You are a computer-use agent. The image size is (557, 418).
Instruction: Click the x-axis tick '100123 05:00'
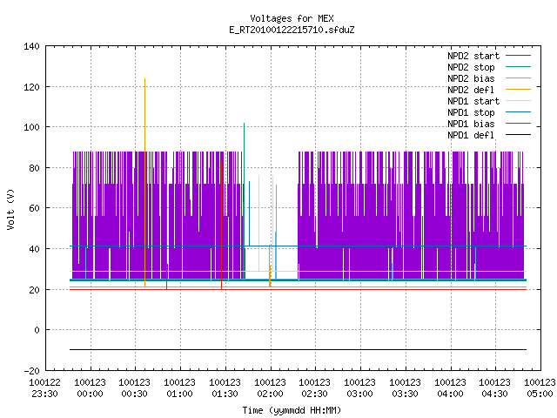pos(540,388)
